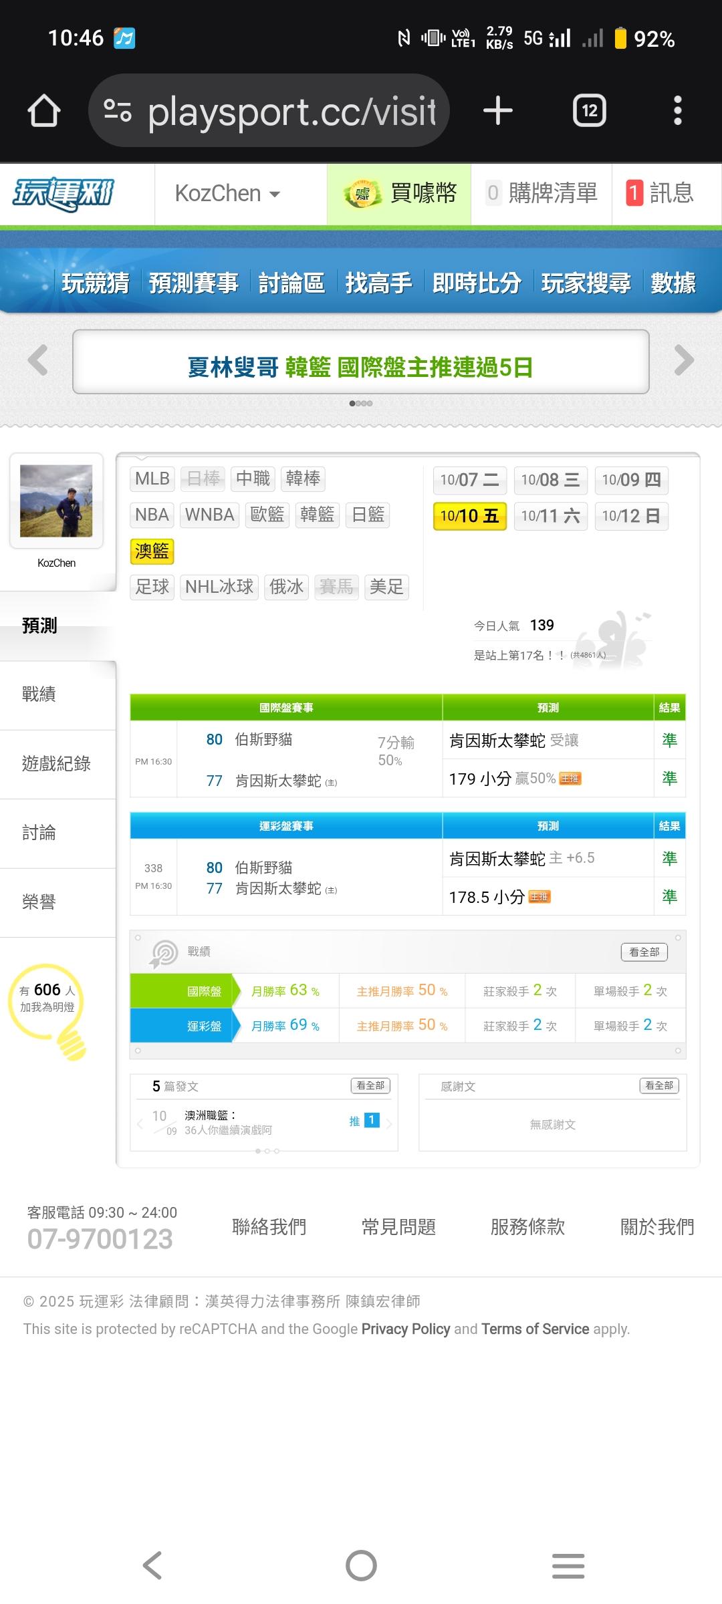Pick the date 10/12 日
722x1604 pixels.
[631, 516]
